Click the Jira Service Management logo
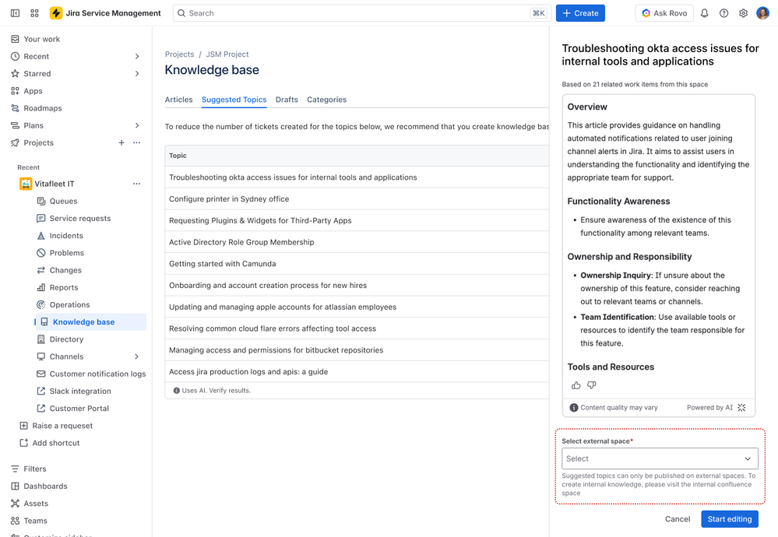The image size is (778, 537). click(x=105, y=13)
